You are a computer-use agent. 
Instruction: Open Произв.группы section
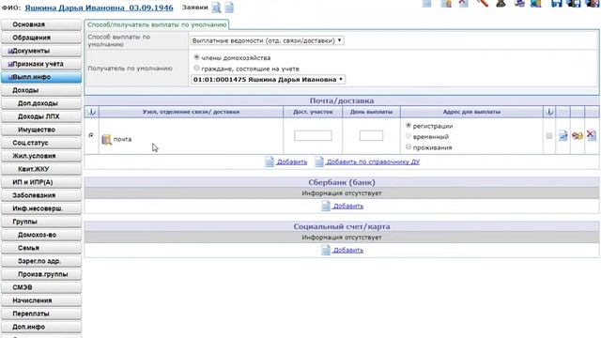(x=41, y=274)
